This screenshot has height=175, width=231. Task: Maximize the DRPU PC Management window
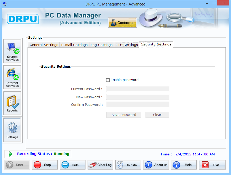point(214,3)
